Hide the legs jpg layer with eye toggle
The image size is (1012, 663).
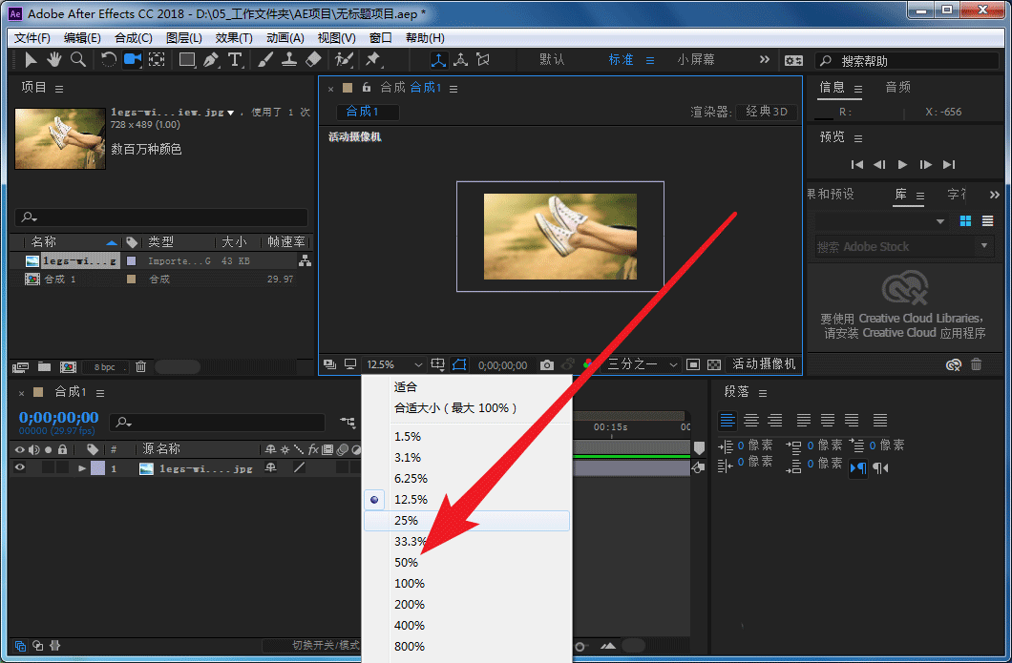click(19, 468)
